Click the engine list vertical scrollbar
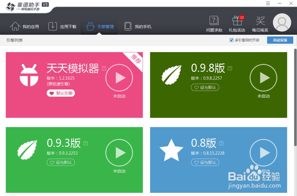This screenshot has height=196, width=297. point(295,97)
